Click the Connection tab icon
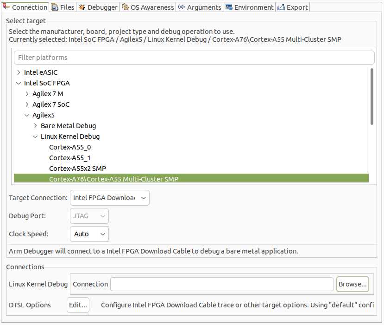This screenshot has width=384, height=325. (6, 7)
